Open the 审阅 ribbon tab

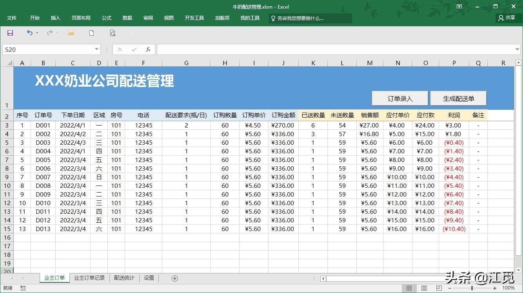148,18
